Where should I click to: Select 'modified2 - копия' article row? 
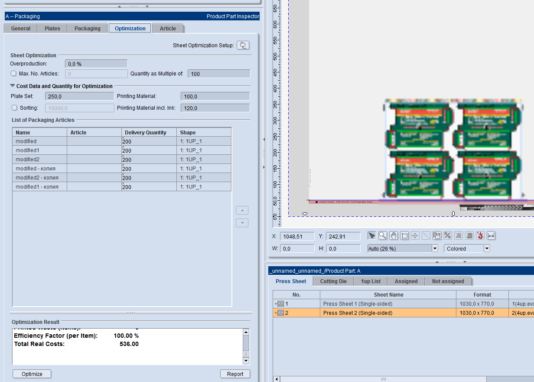122,177
